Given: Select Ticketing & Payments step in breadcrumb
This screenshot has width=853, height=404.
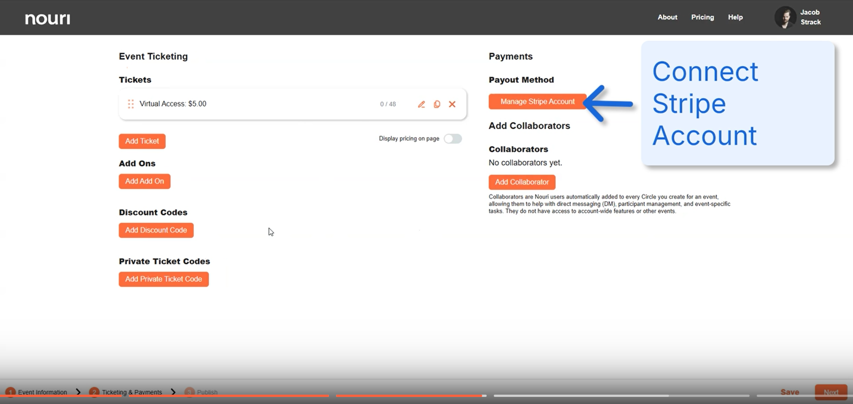Looking at the screenshot, I should 131,392.
